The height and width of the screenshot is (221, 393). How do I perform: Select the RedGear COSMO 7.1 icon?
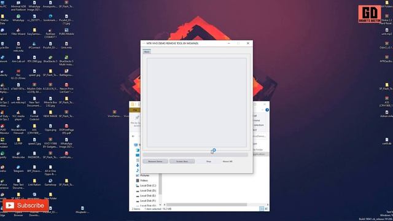click(50, 33)
